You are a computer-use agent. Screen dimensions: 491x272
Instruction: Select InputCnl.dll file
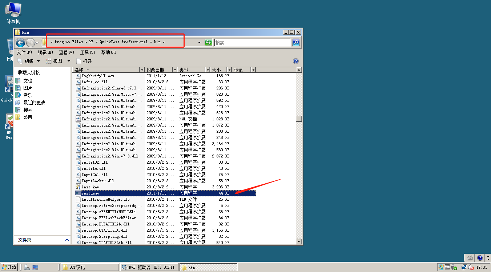click(165, 175)
